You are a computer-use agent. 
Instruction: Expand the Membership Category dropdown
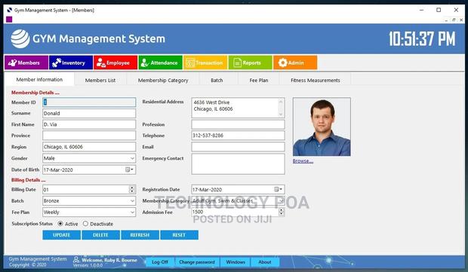click(281, 200)
